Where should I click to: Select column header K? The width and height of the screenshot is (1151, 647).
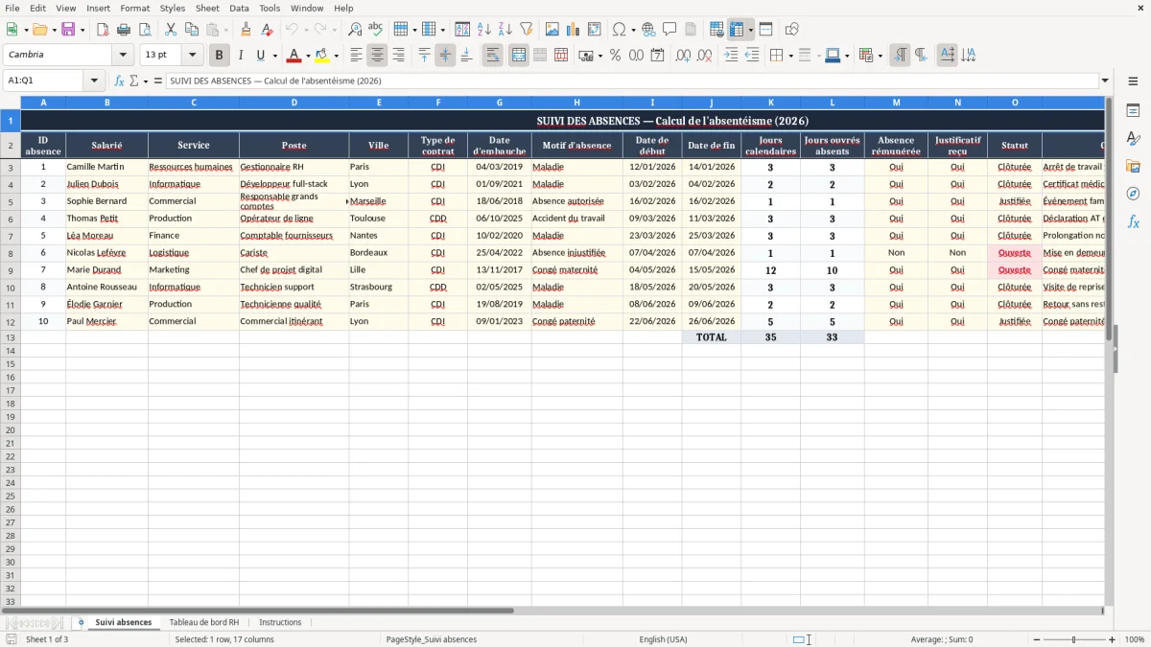coord(770,102)
